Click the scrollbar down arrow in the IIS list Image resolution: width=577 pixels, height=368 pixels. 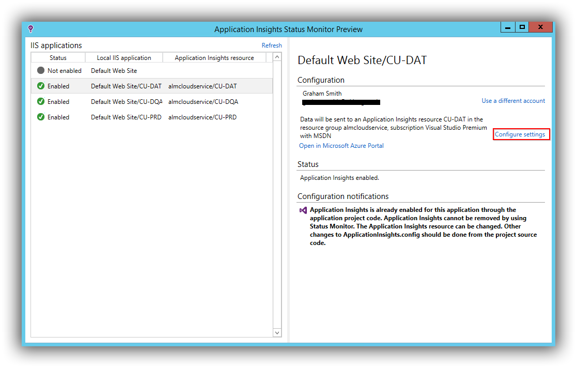coord(277,332)
